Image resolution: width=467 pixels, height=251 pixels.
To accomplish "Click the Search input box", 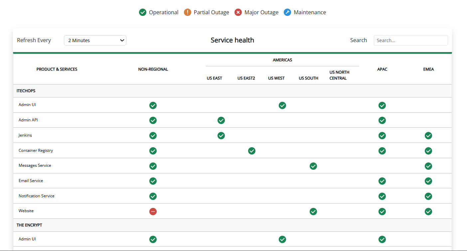I will pos(410,40).
